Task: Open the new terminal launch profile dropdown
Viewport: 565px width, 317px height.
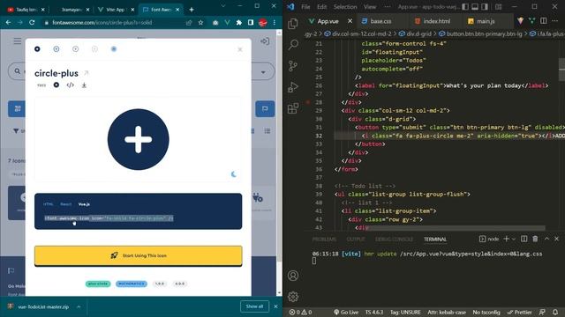Action: pos(514,239)
